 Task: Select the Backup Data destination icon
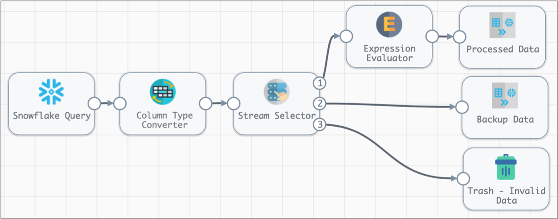pos(504,96)
